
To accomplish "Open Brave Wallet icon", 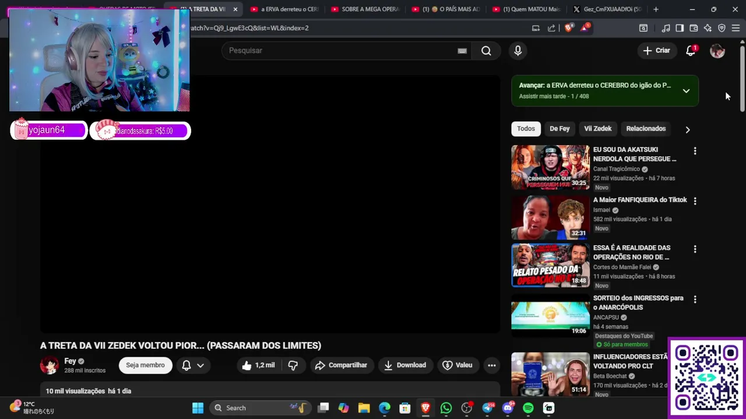I will [694, 28].
